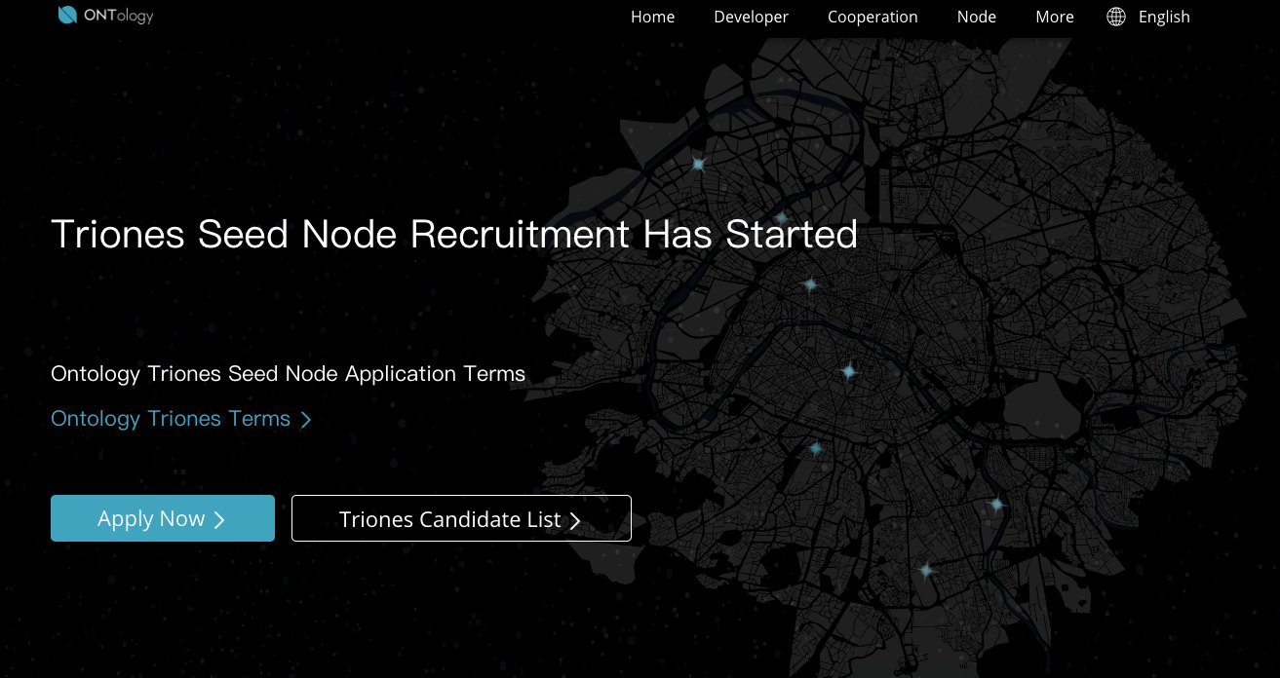The width and height of the screenshot is (1280, 678).
Task: Click the Triones Seed Node Recruitment headline
Action: [453, 235]
